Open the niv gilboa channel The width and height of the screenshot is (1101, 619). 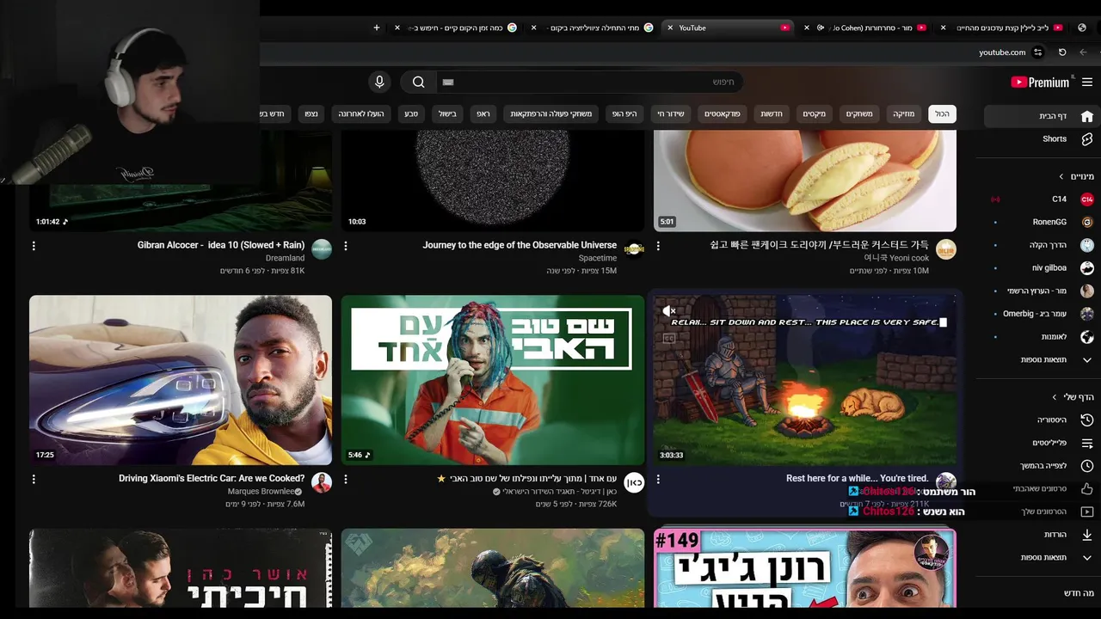pyautogui.click(x=1042, y=268)
